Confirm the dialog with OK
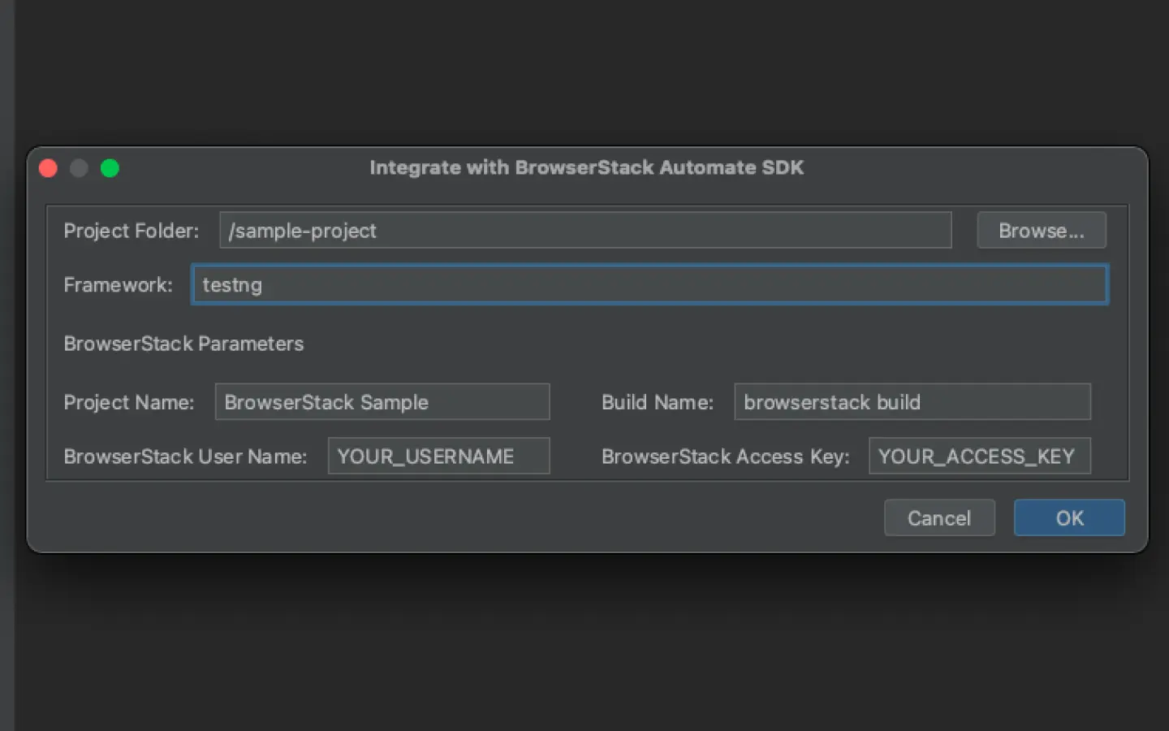The image size is (1169, 731). click(1068, 518)
